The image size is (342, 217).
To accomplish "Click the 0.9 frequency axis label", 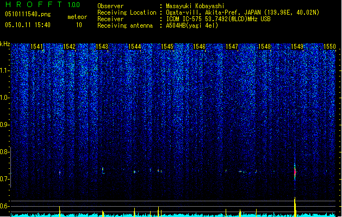I will (4, 125).
